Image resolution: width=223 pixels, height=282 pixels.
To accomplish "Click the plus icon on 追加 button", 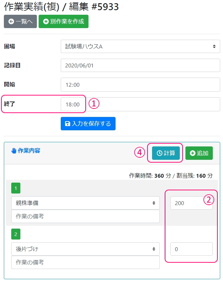I will 192,153.
